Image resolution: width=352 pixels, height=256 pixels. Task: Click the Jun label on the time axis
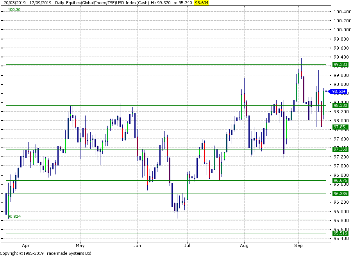coord(137,246)
